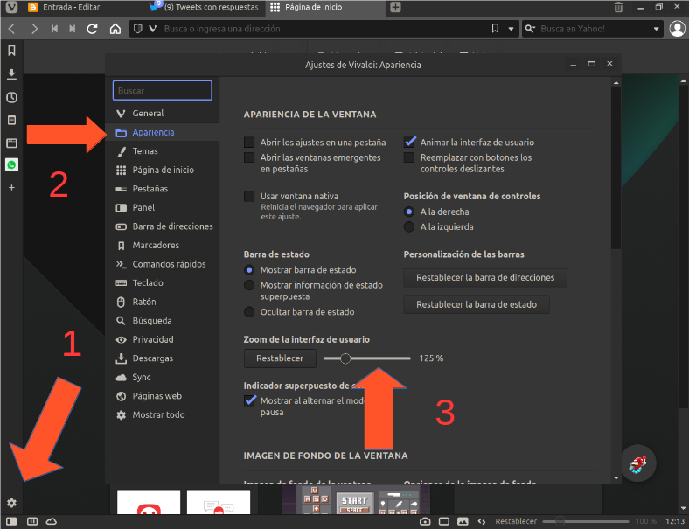Click Restablecer la barra de estado
689x529 pixels.
[477, 304]
